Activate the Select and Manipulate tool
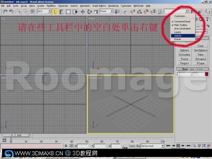 click(125, 12)
